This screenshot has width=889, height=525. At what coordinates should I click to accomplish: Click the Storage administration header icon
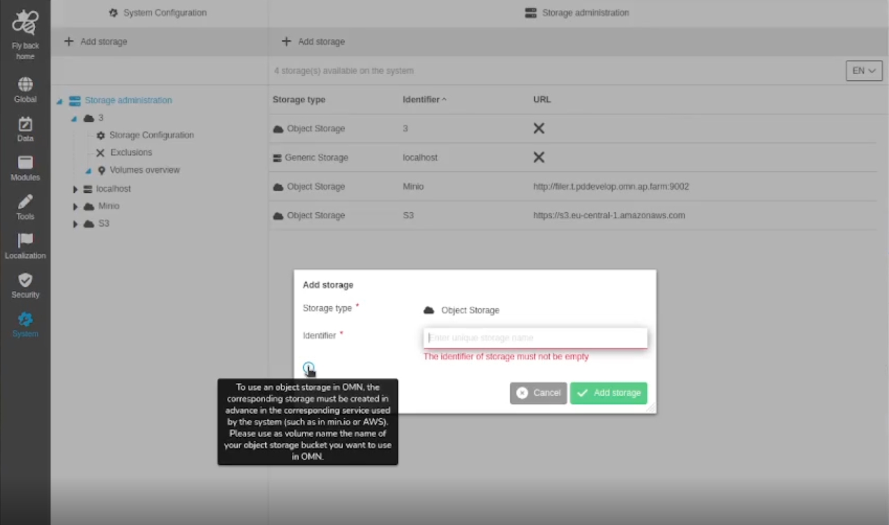(531, 13)
